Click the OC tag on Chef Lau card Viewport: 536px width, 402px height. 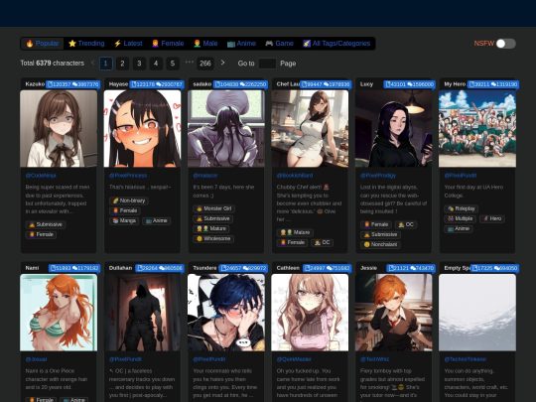(x=322, y=242)
